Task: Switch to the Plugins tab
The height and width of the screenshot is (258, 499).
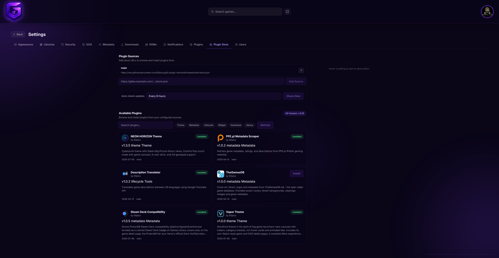Action: 196,45
